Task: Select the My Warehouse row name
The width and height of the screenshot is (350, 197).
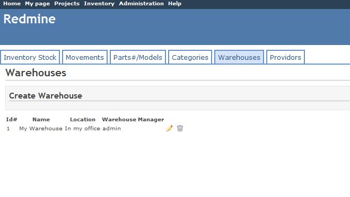Action: (x=41, y=128)
